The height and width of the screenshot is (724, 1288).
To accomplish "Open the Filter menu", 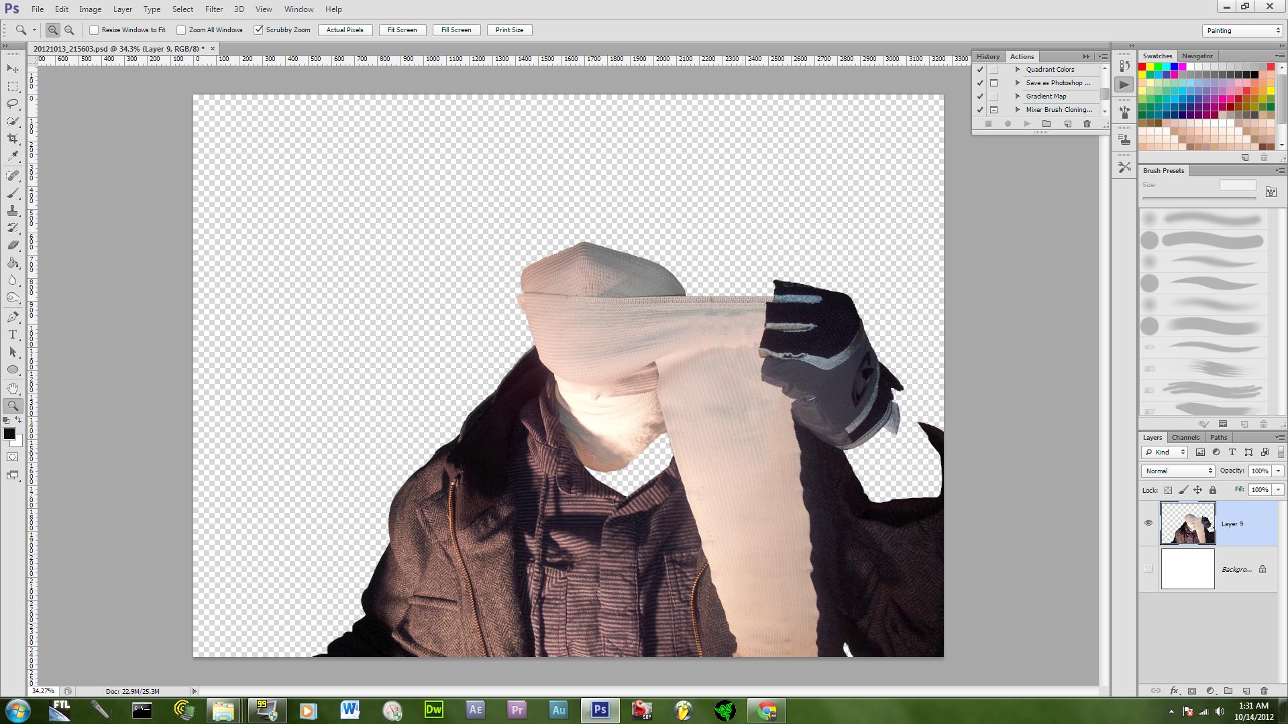I will pos(214,9).
